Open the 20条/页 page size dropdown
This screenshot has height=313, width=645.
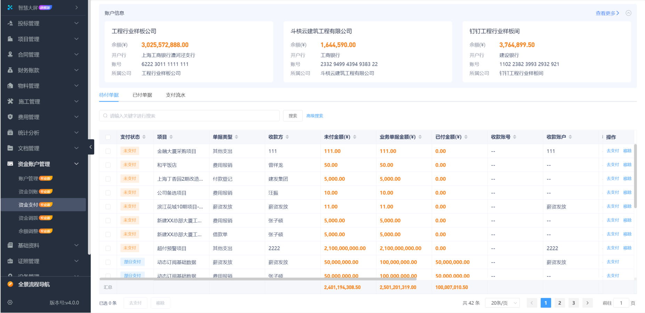[x=502, y=303]
